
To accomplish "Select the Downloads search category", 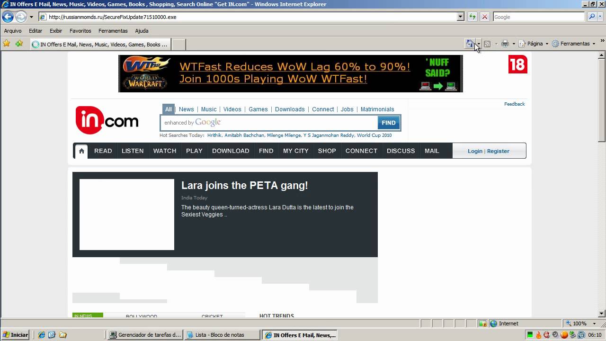I will (290, 109).
